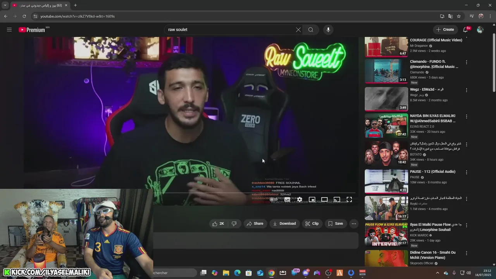
Task: Open the Mr Draganov channel name
Action: [x=419, y=46]
